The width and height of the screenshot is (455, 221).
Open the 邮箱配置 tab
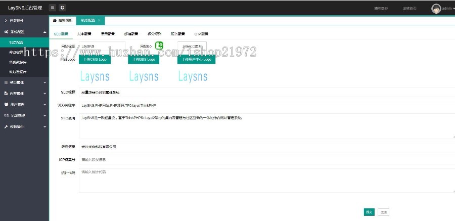pos(131,34)
